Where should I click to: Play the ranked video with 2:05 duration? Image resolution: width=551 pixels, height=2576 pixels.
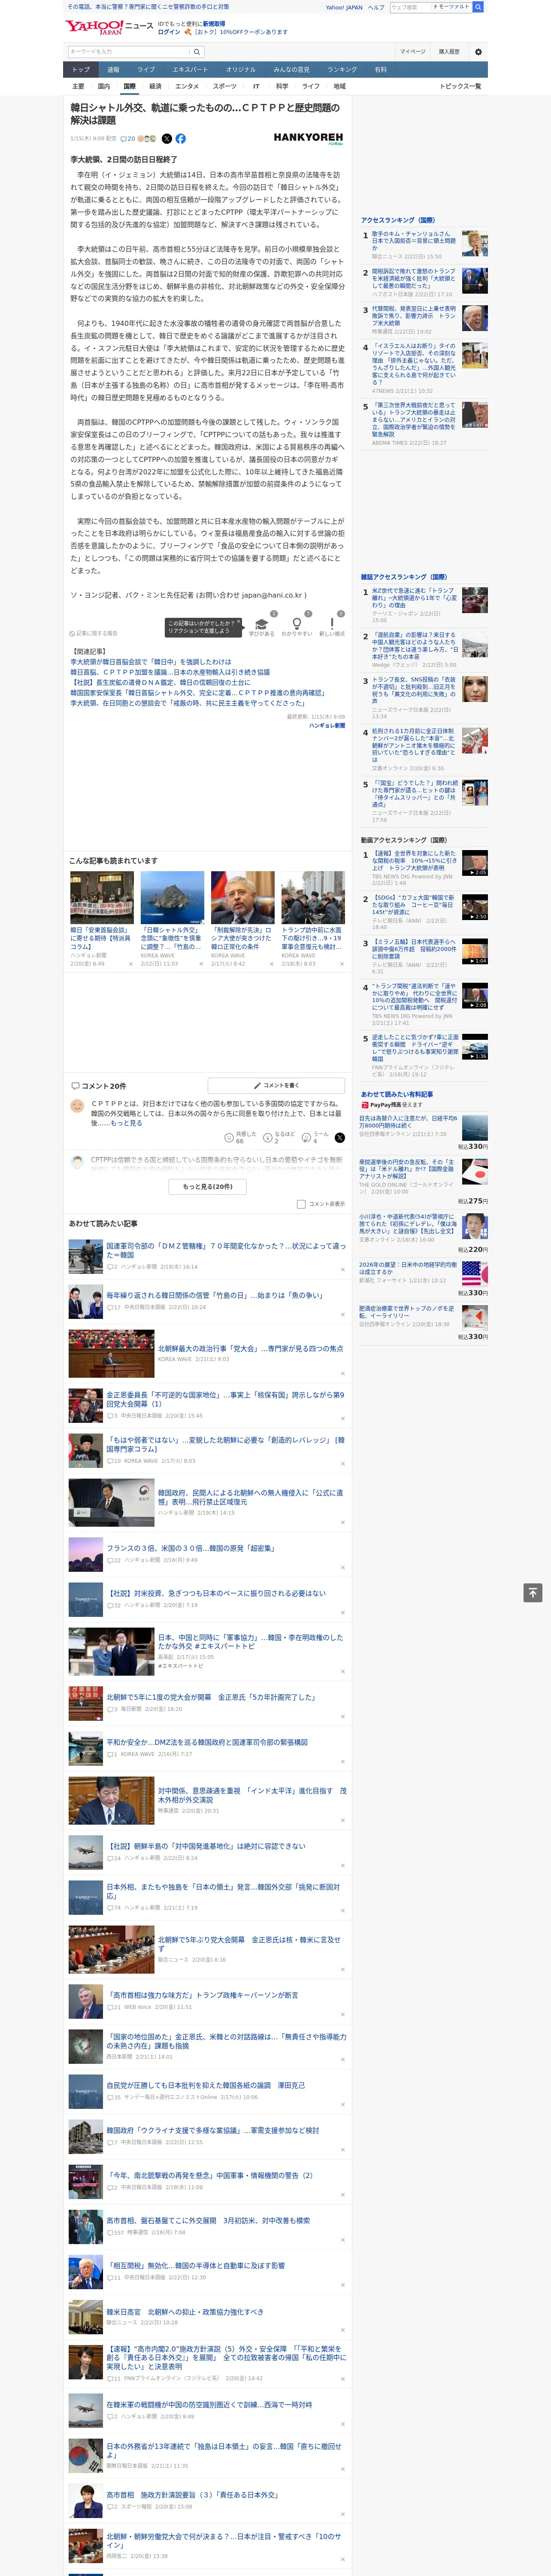point(475,863)
